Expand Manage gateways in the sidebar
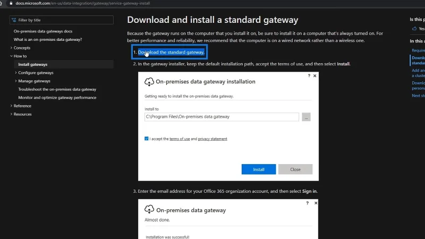Image resolution: width=425 pixels, height=239 pixels. click(16, 81)
